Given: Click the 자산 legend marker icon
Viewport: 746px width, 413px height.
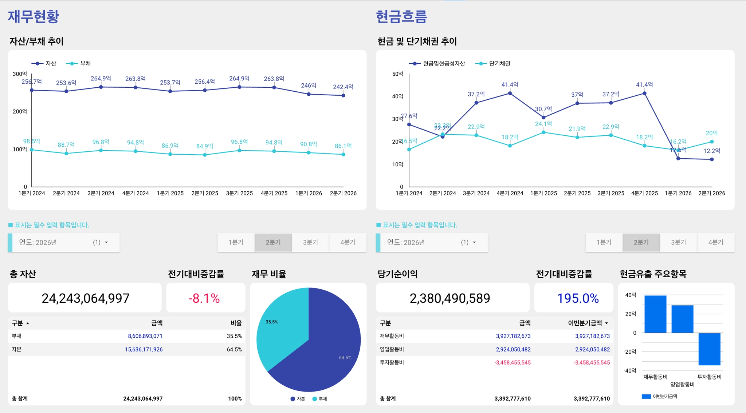Looking at the screenshot, I should (37, 64).
